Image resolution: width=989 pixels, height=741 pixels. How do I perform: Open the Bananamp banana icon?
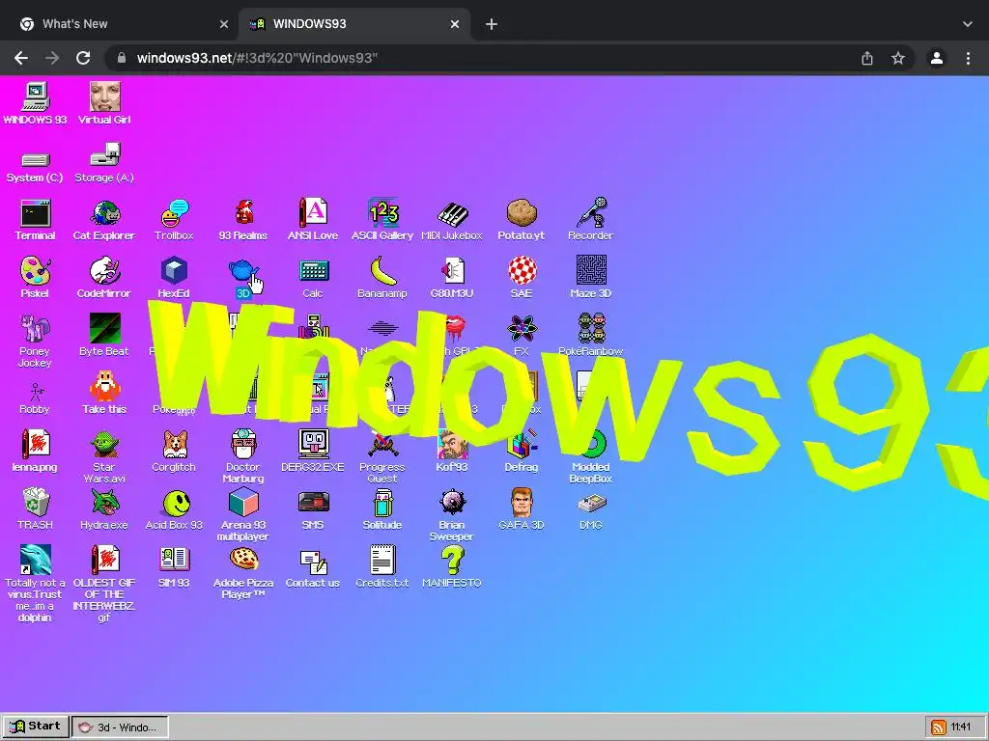pyautogui.click(x=382, y=271)
